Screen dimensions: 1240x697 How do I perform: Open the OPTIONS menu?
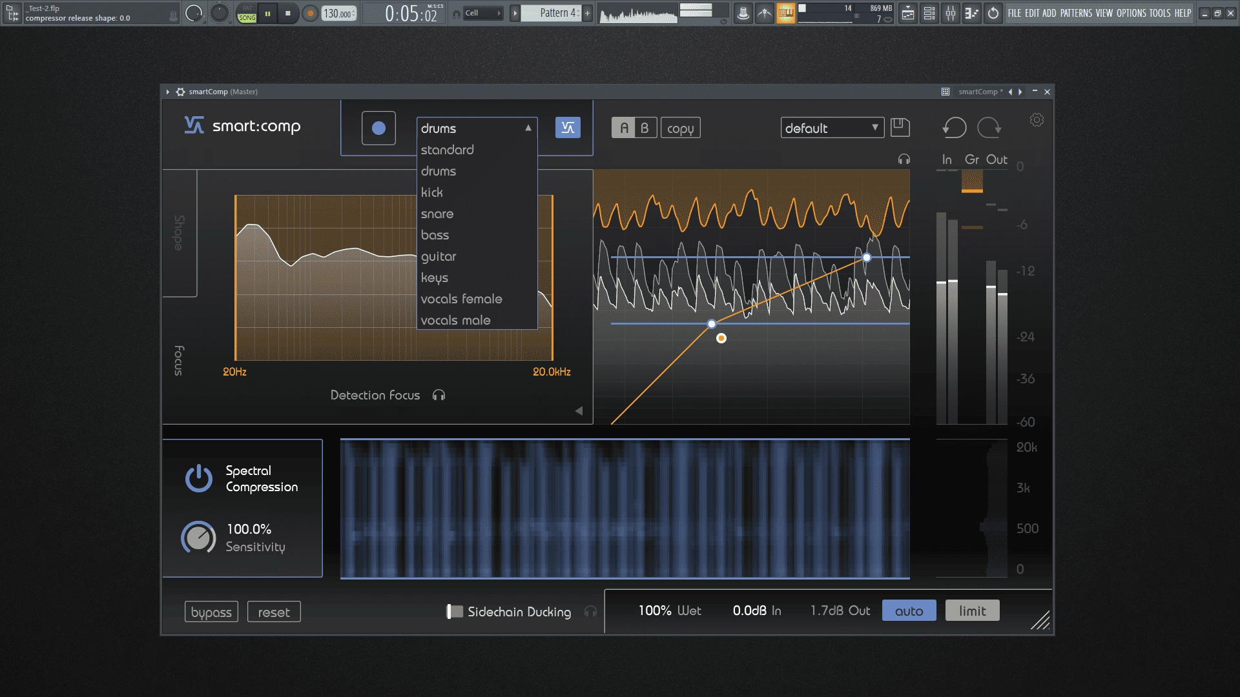click(1131, 13)
